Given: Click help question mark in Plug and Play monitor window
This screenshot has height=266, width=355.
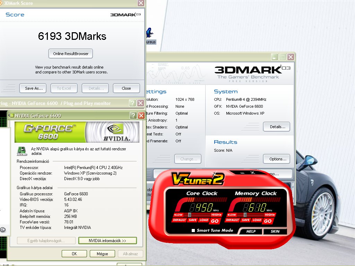Looking at the screenshot, I should click(x=132, y=103).
